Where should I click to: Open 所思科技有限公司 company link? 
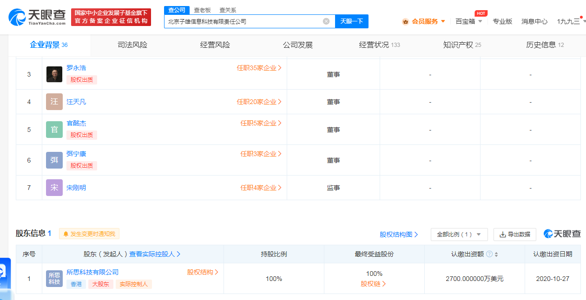coord(92,272)
